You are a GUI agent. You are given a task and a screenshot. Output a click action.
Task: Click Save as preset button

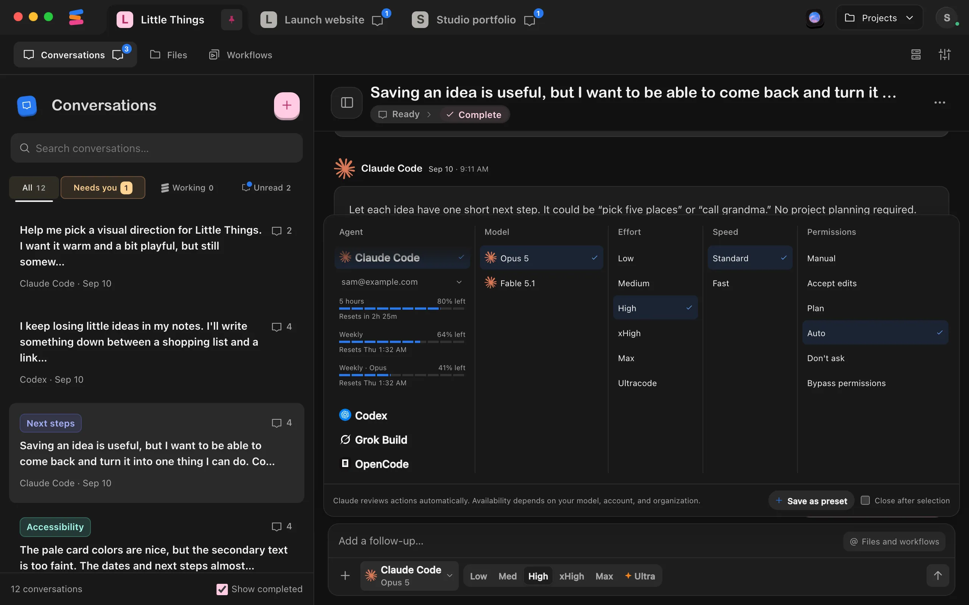pos(811,501)
